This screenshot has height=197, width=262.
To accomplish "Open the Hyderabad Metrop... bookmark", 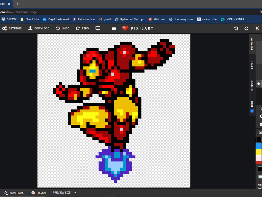I will (x=130, y=19).
